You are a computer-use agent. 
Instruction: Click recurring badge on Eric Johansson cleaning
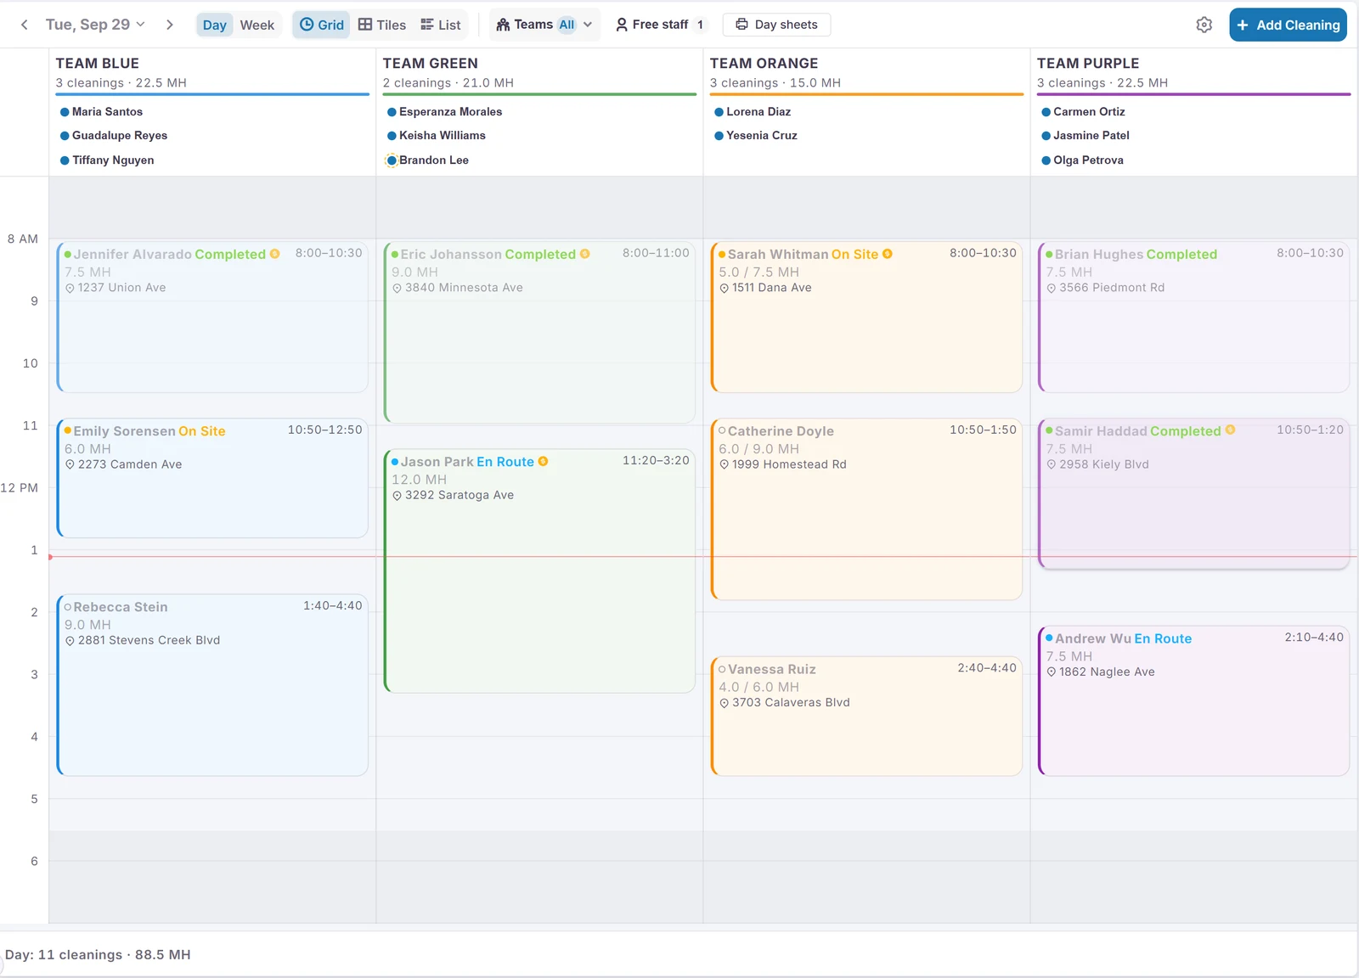coord(584,254)
